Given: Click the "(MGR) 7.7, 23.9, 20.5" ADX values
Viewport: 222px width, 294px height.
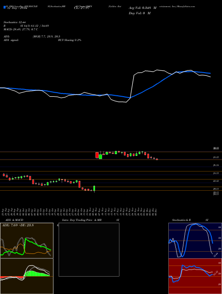Looking at the screenshot, I should pos(46,37).
